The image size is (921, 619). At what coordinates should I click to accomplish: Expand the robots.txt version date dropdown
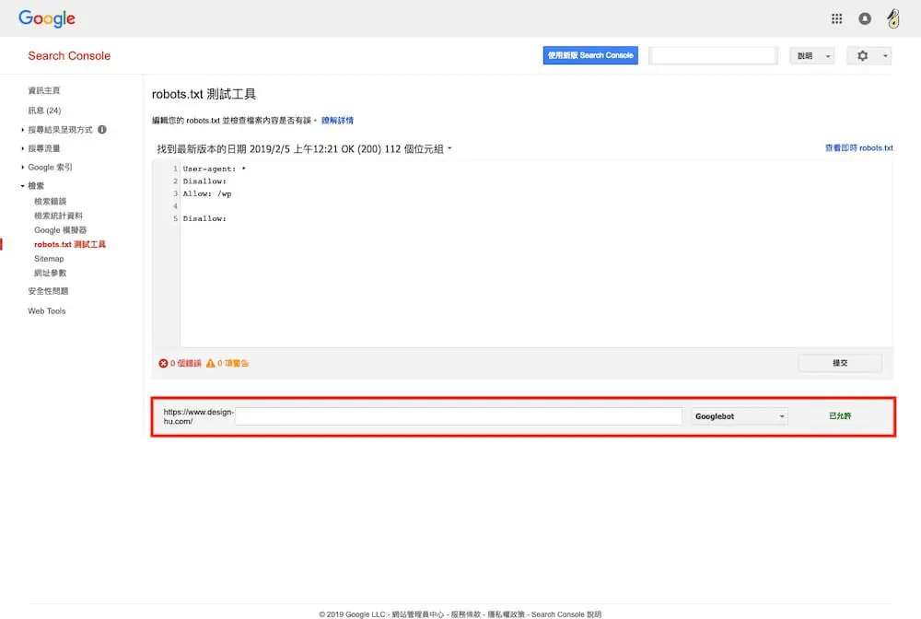click(x=450, y=148)
